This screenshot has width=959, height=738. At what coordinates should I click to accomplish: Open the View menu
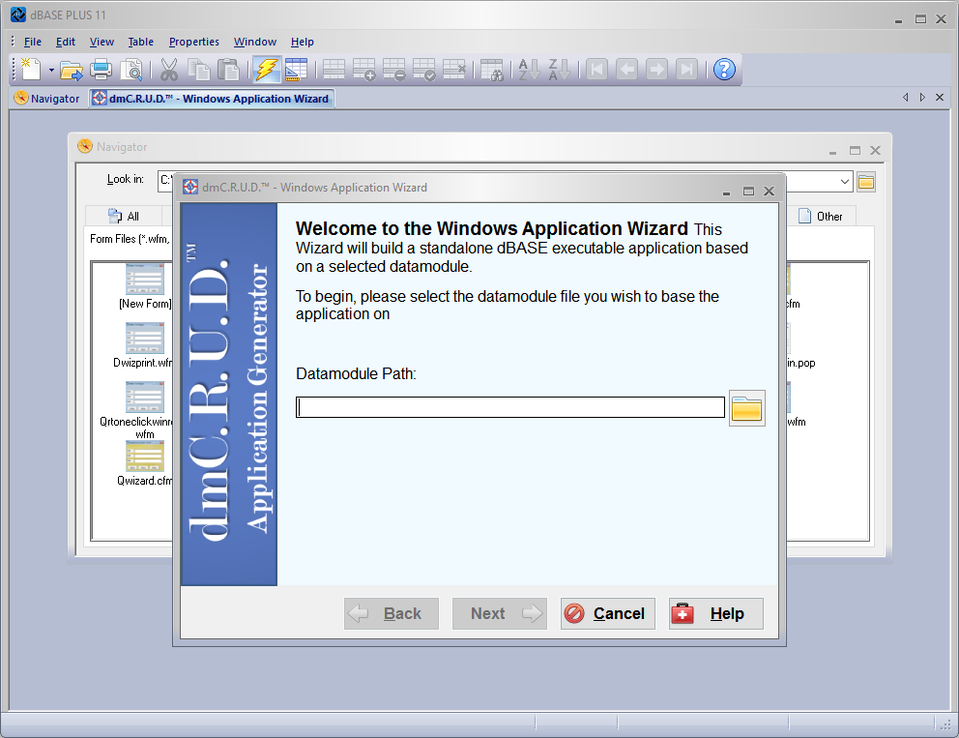point(102,42)
